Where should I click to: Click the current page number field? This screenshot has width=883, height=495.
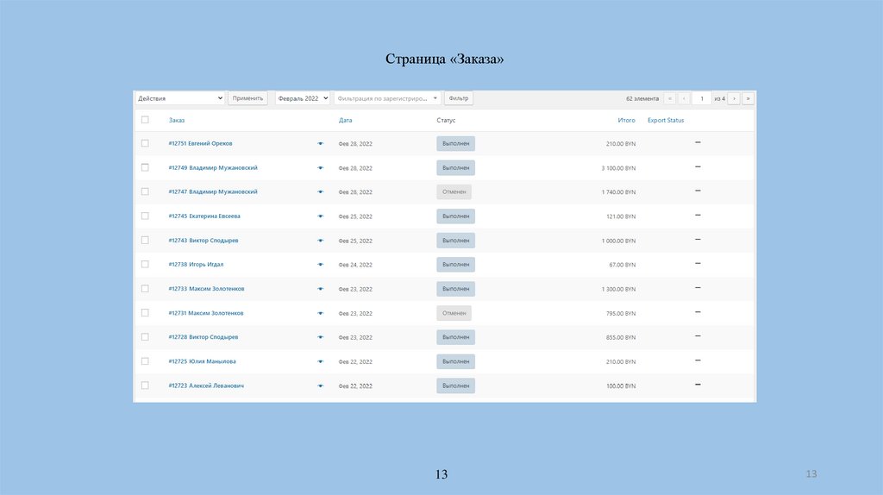point(702,98)
